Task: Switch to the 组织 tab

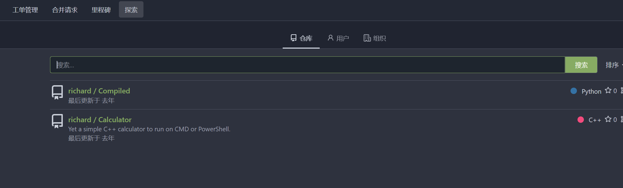Action: coord(375,38)
